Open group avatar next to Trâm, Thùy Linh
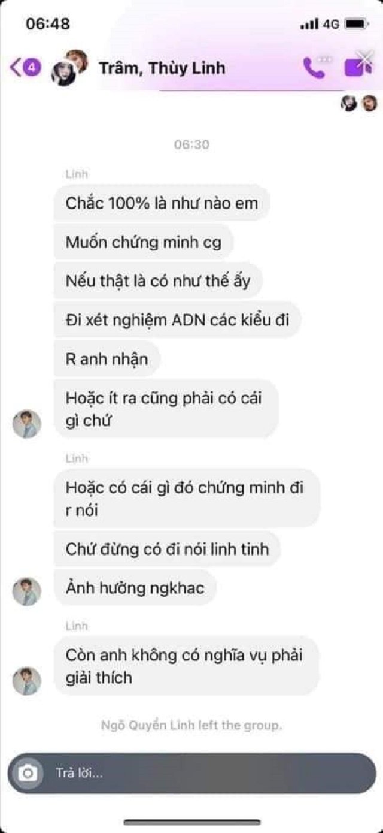 click(x=69, y=67)
